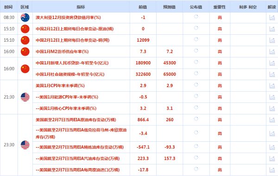
Task: Open 中国1月社会融资规模 indicator link
Action: pos(70,74)
